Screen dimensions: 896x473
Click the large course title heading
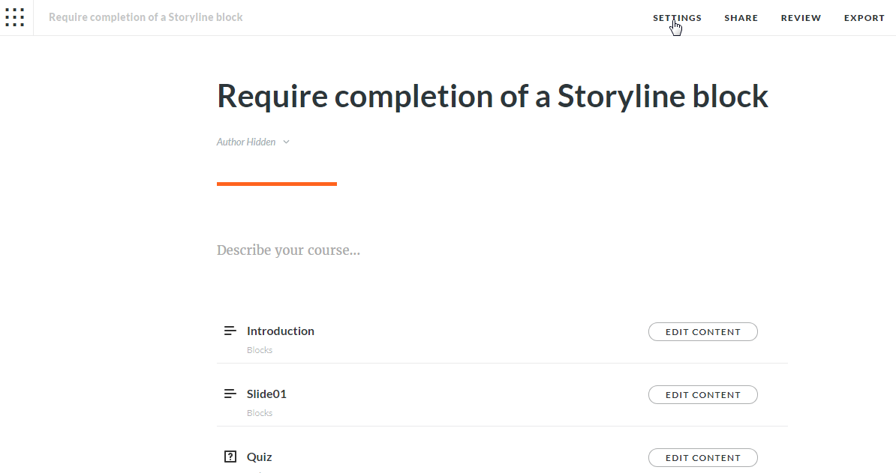[x=492, y=96]
